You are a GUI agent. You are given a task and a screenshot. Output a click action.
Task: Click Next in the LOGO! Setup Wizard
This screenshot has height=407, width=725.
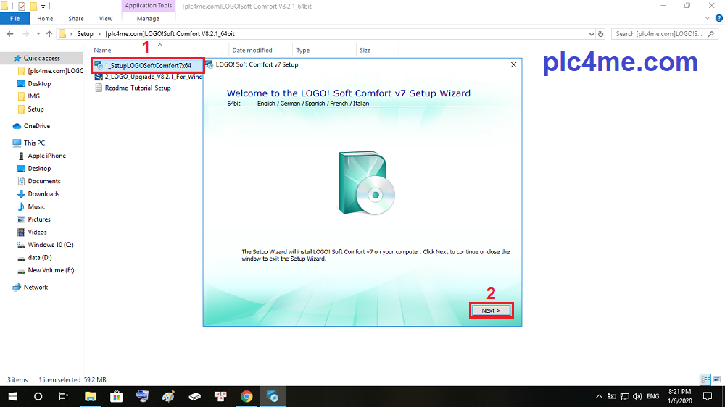coord(491,311)
